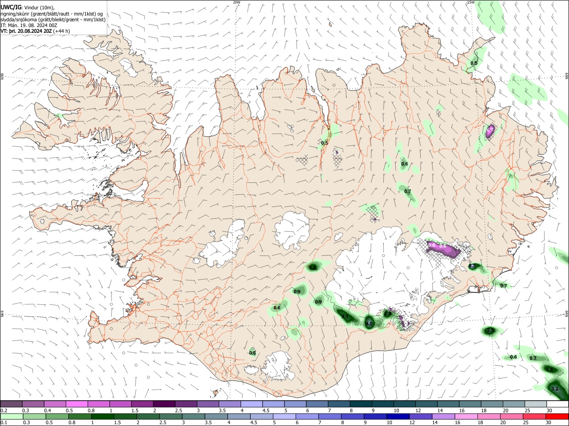Click the '0.4' label of the top legend

pos(48,410)
